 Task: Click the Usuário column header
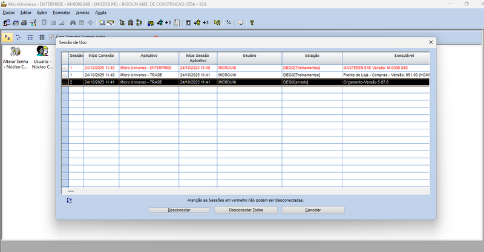coord(249,56)
